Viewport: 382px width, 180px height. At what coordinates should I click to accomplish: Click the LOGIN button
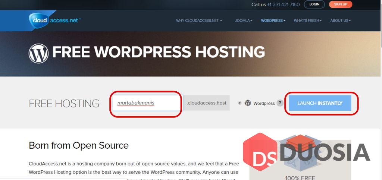click(314, 4)
